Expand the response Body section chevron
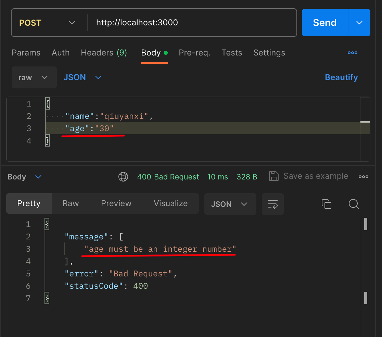 tap(38, 177)
